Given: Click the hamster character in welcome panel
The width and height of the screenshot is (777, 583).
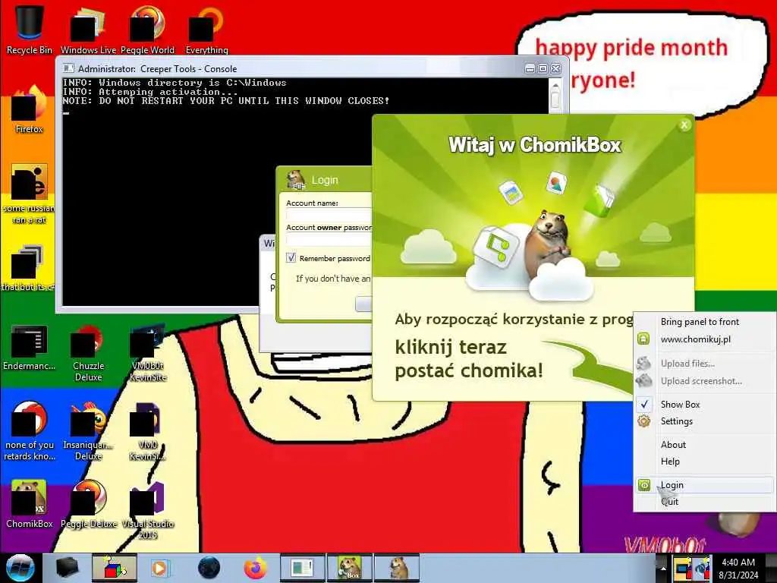Looking at the screenshot, I should coord(548,243).
